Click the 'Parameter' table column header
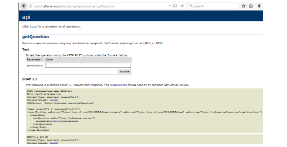 click(x=34, y=59)
